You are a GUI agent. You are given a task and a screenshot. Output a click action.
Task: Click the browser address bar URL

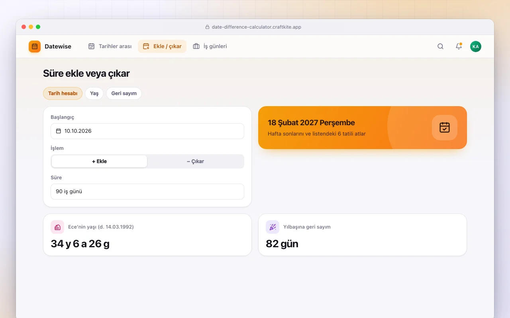[x=257, y=27]
